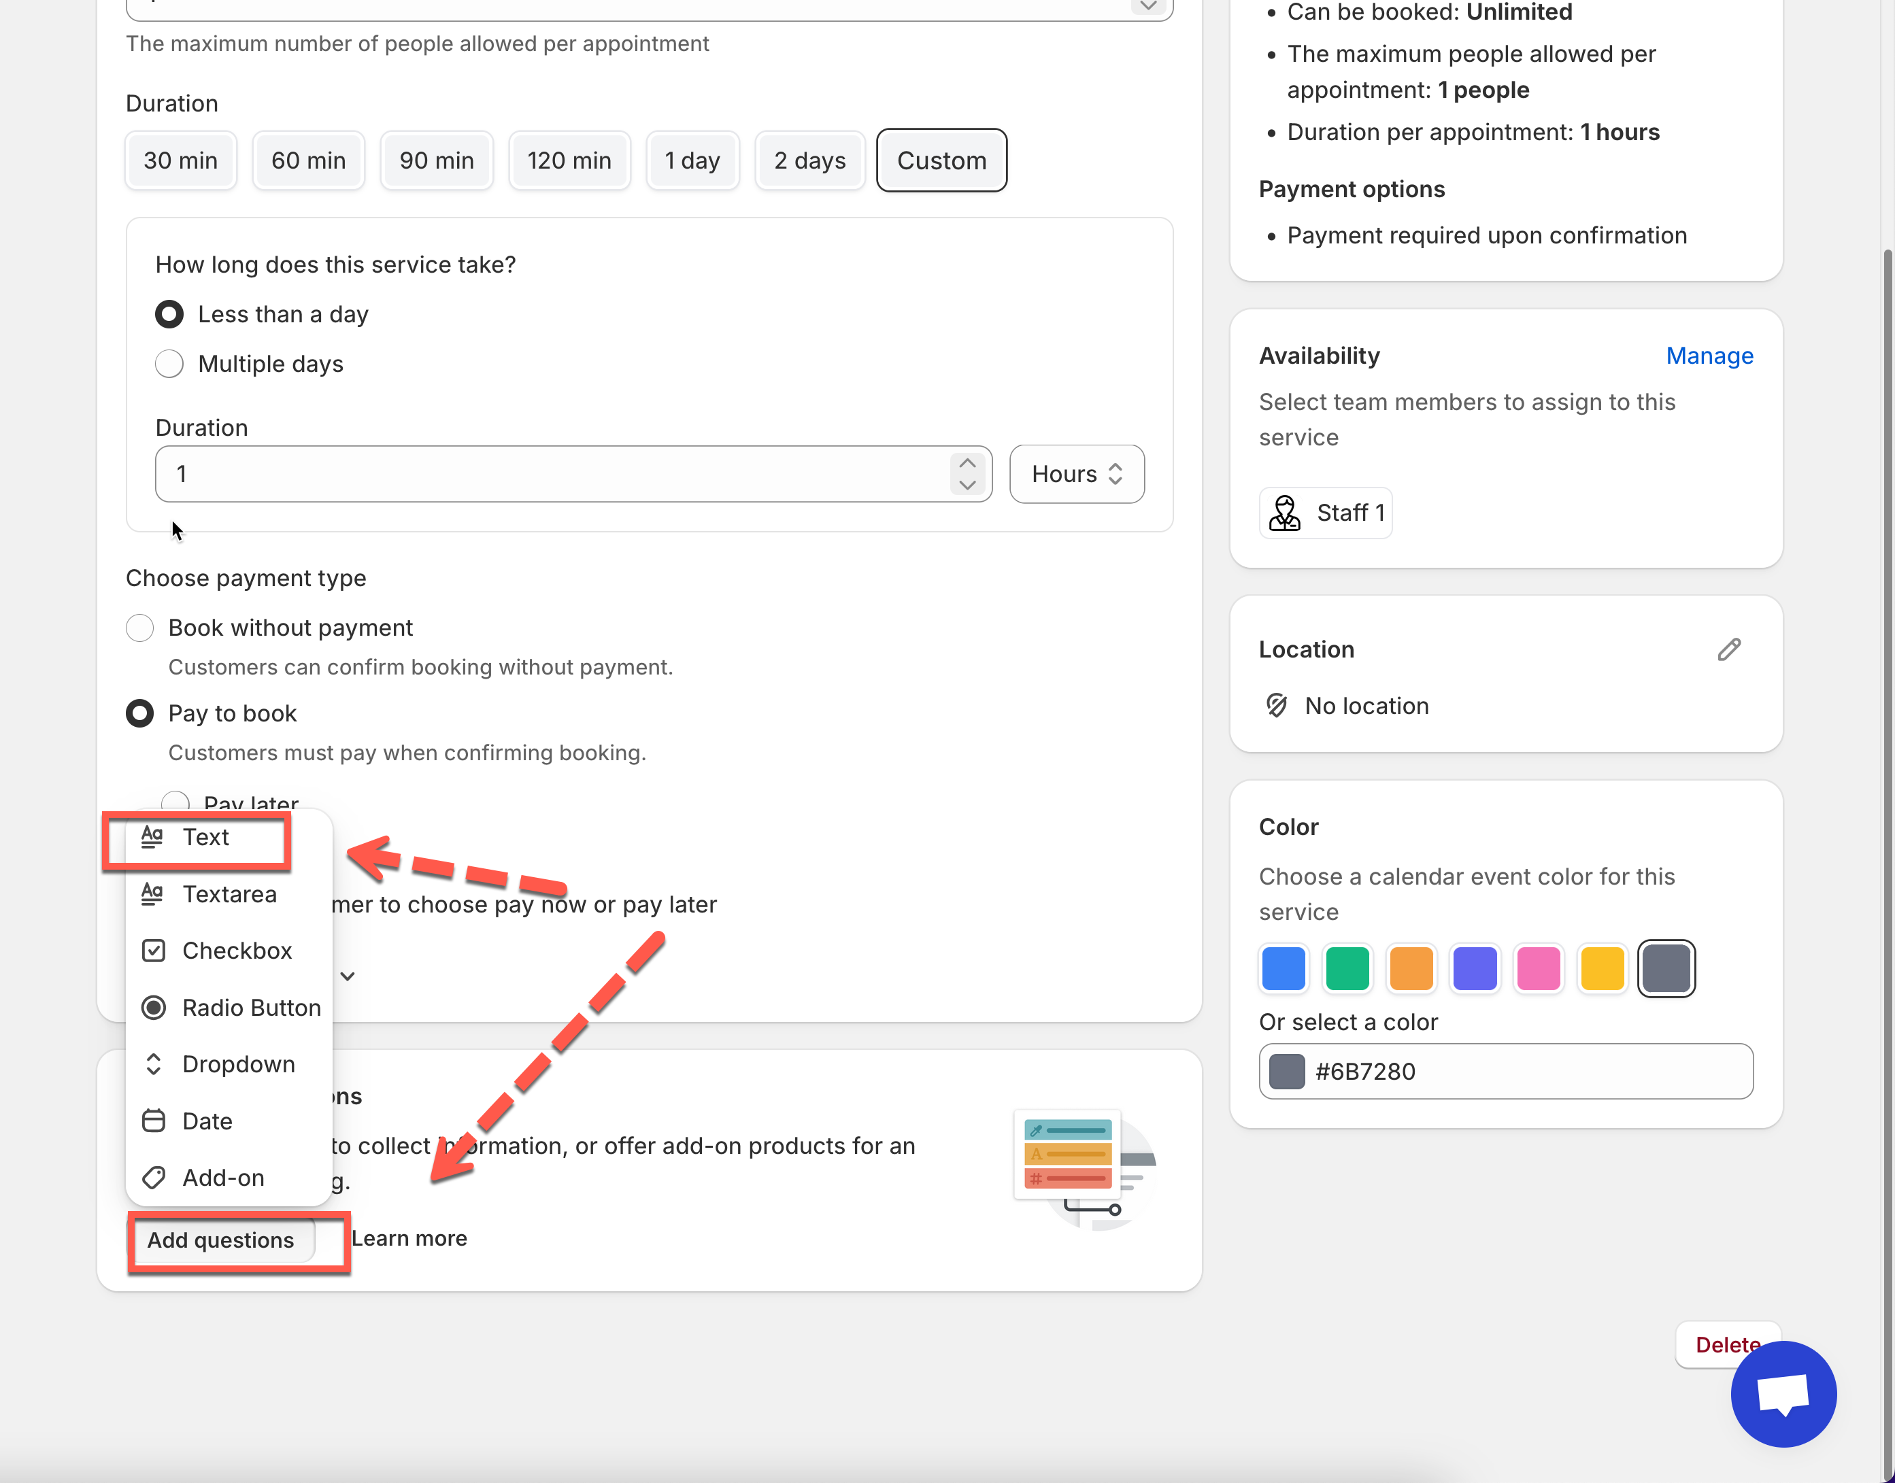Click the Textarea icon in question menu

152,893
